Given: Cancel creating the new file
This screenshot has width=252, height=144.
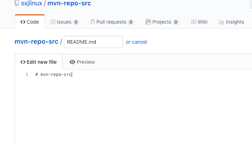Looking at the screenshot, I should click(x=139, y=42).
